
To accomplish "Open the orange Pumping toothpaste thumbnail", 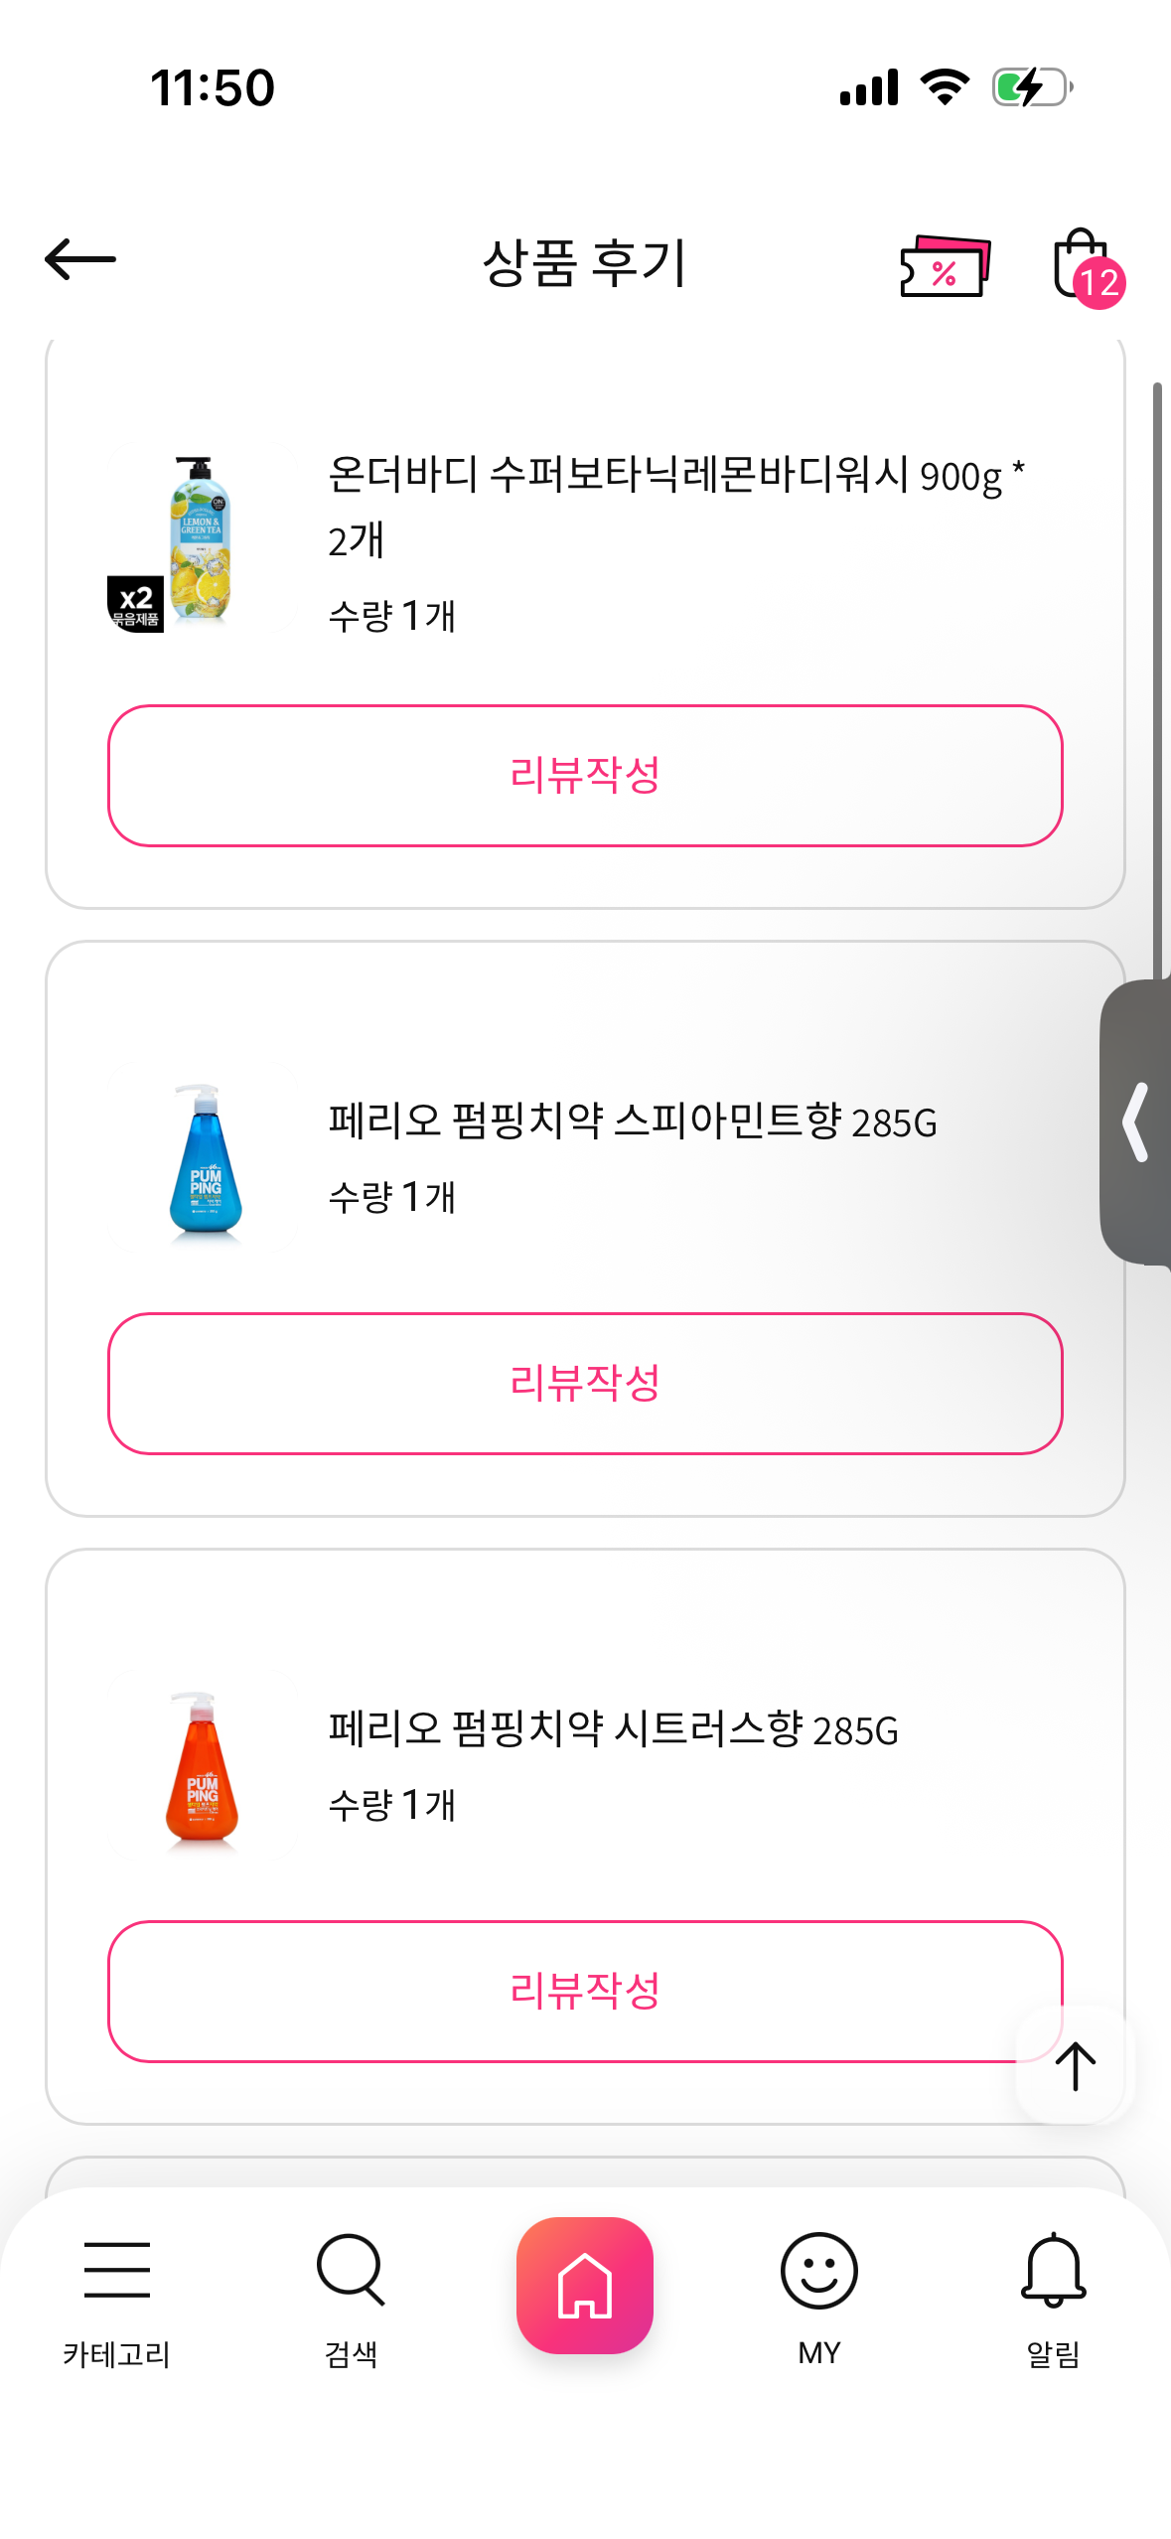I will (203, 1767).
